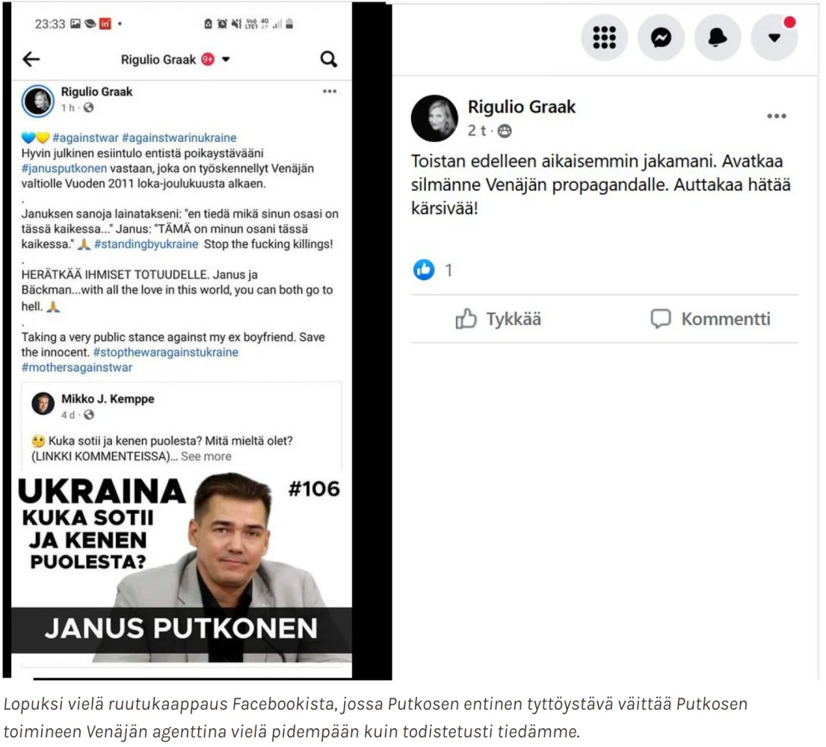826x747 pixels.
Task: Open Rigulio Graak profile picture on desktop post
Action: coord(434,119)
